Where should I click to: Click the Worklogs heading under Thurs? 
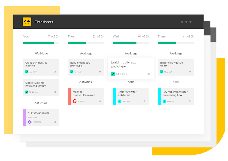[176, 54]
